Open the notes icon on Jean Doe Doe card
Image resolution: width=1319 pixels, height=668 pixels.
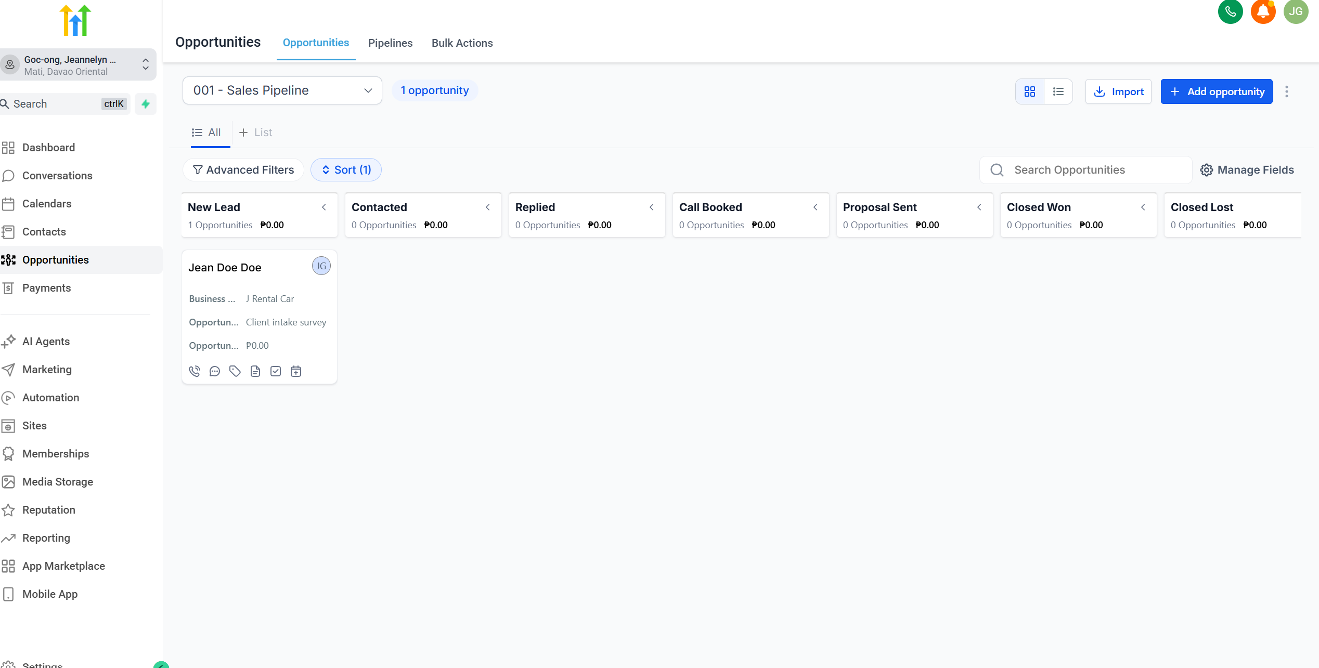coord(255,371)
